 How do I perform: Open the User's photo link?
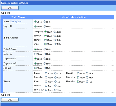(16, 22)
